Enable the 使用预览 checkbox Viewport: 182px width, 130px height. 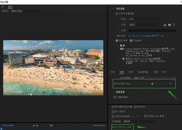(x=135, y=107)
